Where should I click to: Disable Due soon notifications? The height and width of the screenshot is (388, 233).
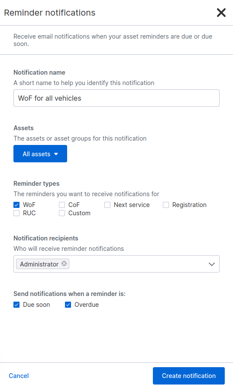[16, 305]
